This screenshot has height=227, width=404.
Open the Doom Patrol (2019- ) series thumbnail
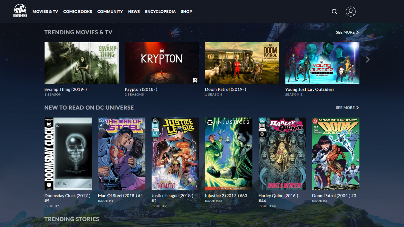[242, 63]
